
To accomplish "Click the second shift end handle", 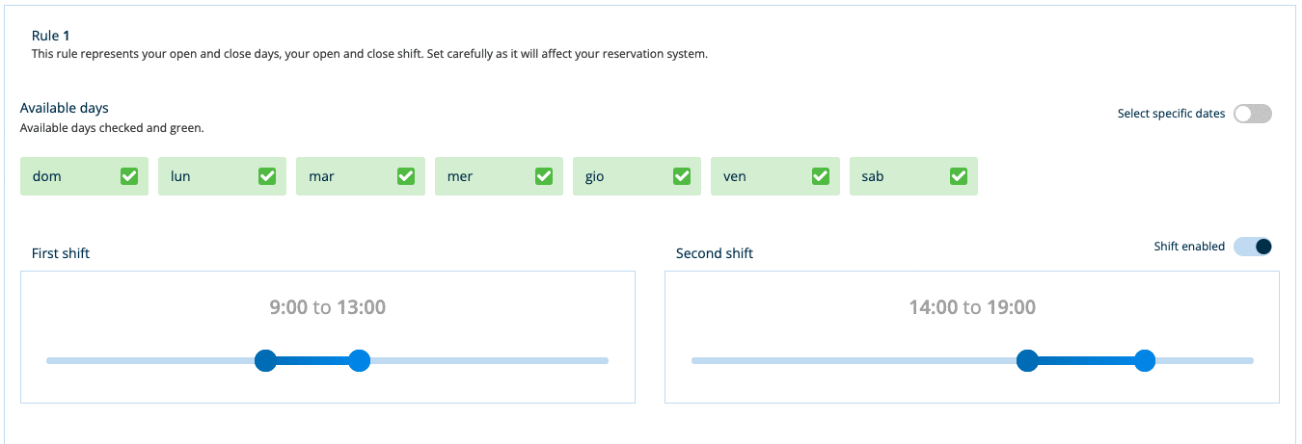I will (x=1145, y=361).
